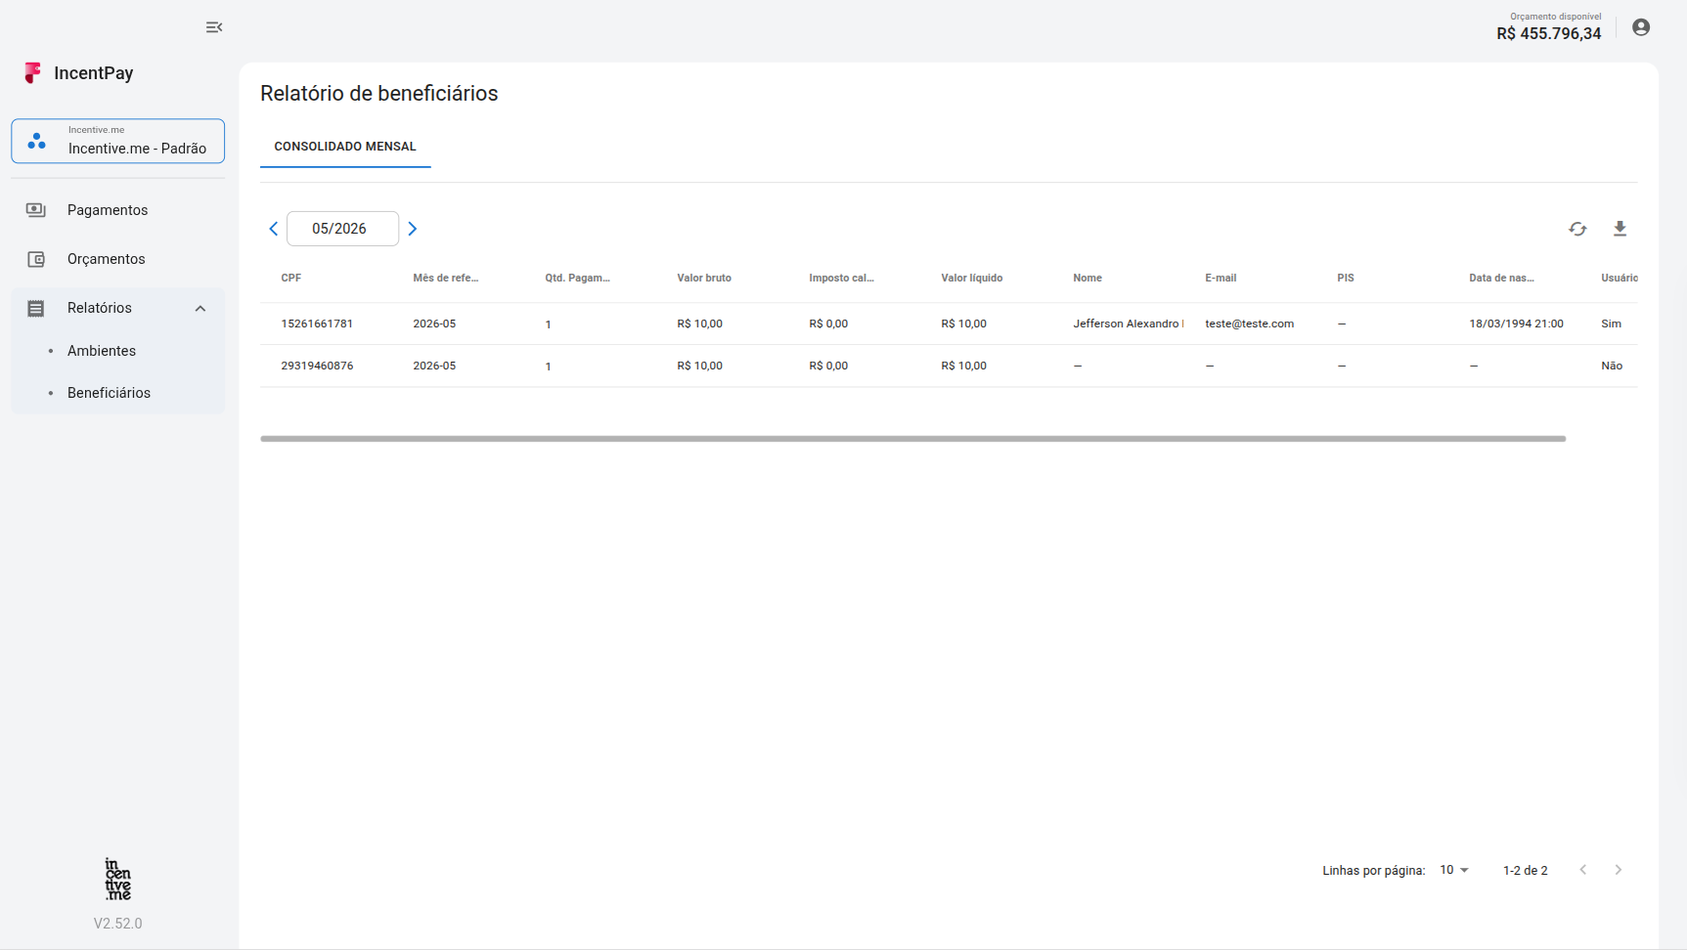This screenshot has height=950, width=1687.
Task: Click the 05/2026 month field
Action: [x=342, y=229]
